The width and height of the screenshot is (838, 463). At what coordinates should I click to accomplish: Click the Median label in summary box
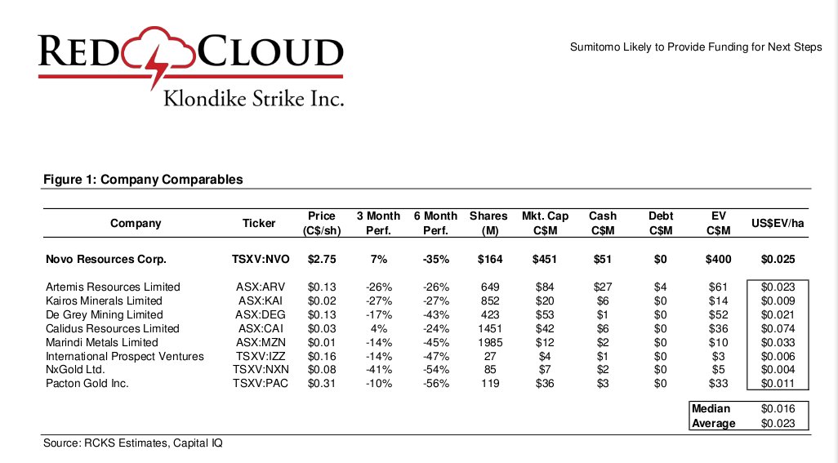(x=711, y=408)
